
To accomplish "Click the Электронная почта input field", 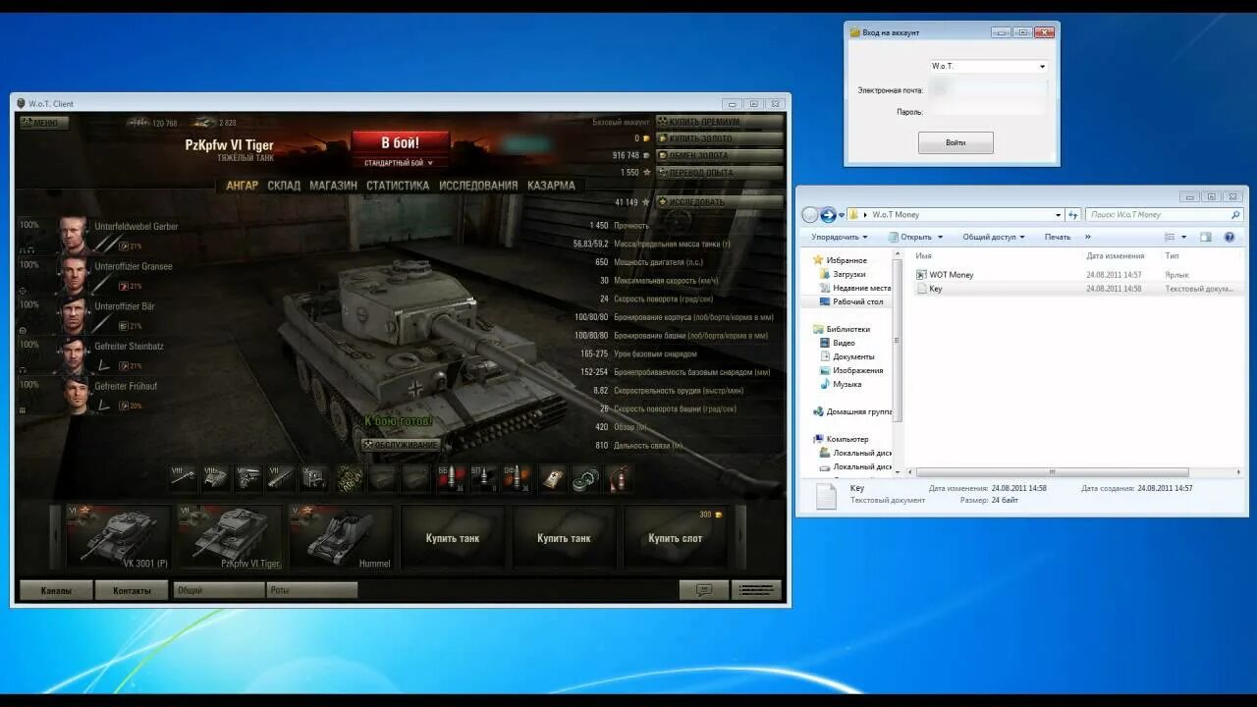I will [989, 89].
